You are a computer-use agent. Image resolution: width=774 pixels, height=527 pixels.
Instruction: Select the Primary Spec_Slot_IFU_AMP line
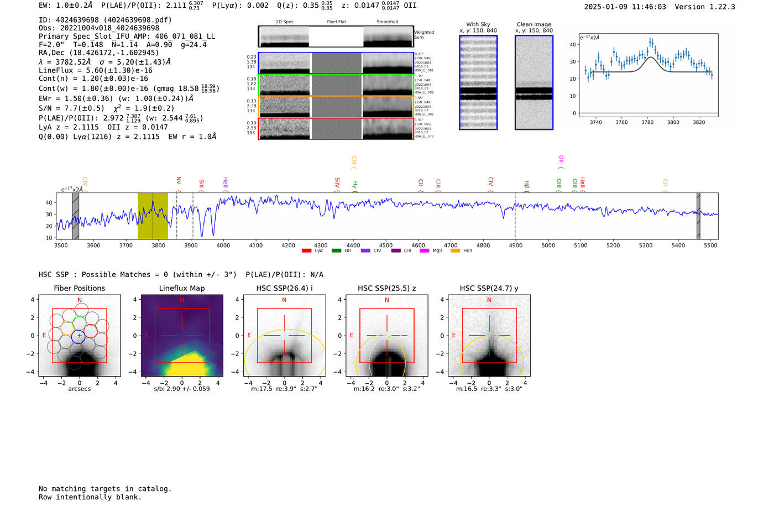click(127, 36)
